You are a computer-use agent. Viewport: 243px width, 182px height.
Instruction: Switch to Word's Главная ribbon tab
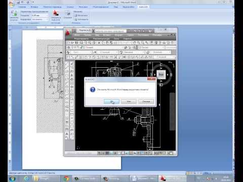tap(22, 7)
